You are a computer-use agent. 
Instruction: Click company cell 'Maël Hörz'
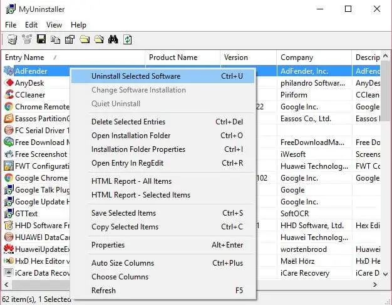coord(297,261)
